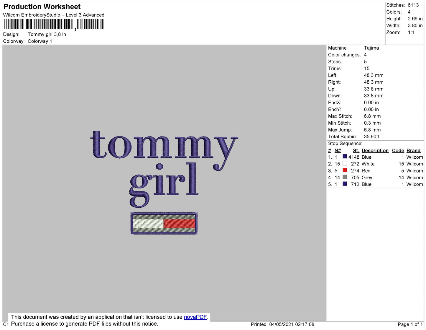Click the 'Code' column header
Screen dimensions: 426x330
pos(398,150)
